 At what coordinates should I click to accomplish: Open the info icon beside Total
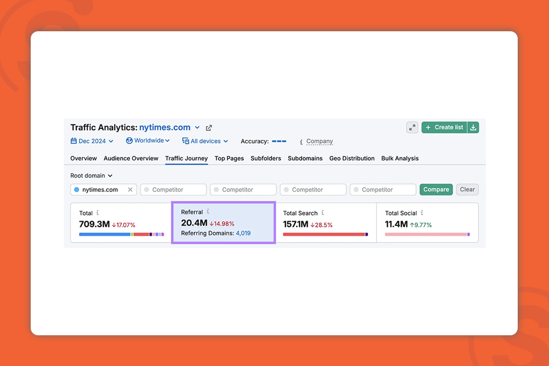tap(98, 212)
